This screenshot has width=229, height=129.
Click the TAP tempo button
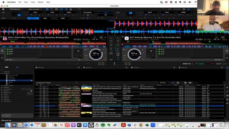click(106, 15)
